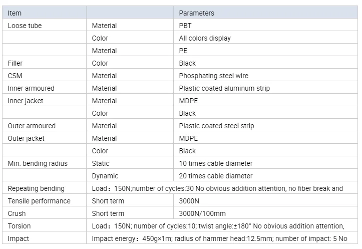Select the All colors display cell
The height and width of the screenshot is (249, 362).
[x=205, y=38]
